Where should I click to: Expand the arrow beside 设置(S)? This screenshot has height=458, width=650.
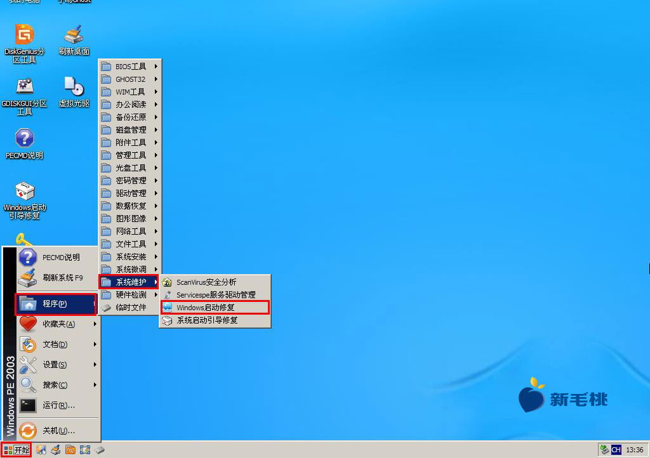(95, 364)
